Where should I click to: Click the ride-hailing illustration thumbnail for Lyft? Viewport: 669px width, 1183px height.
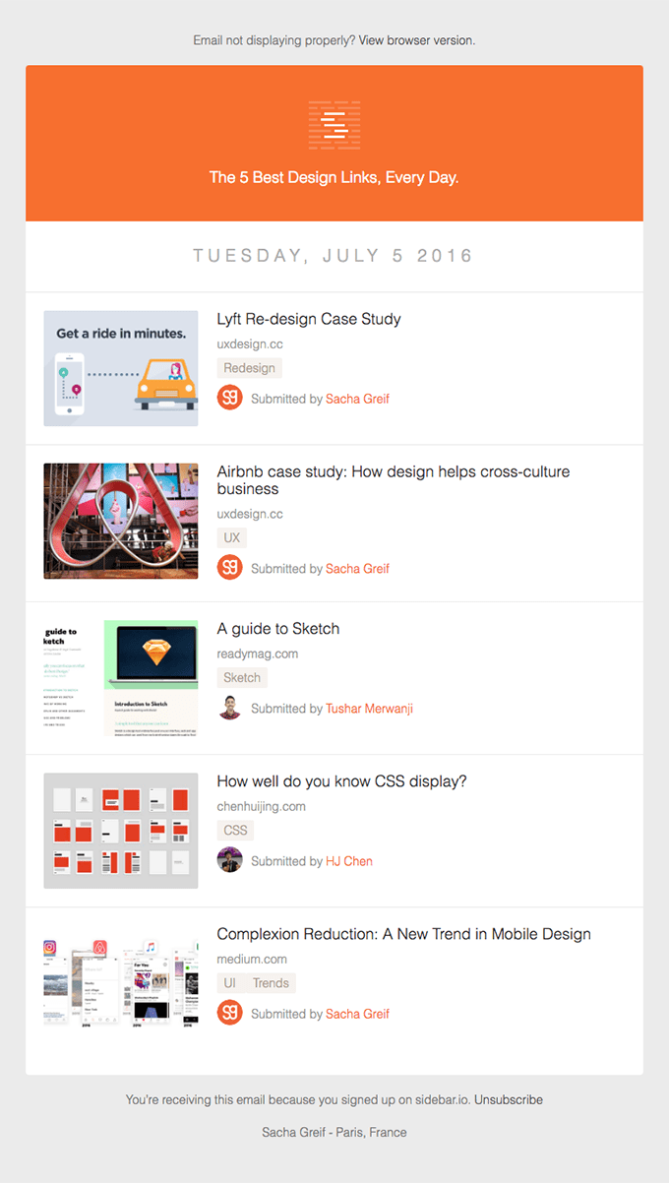(120, 368)
